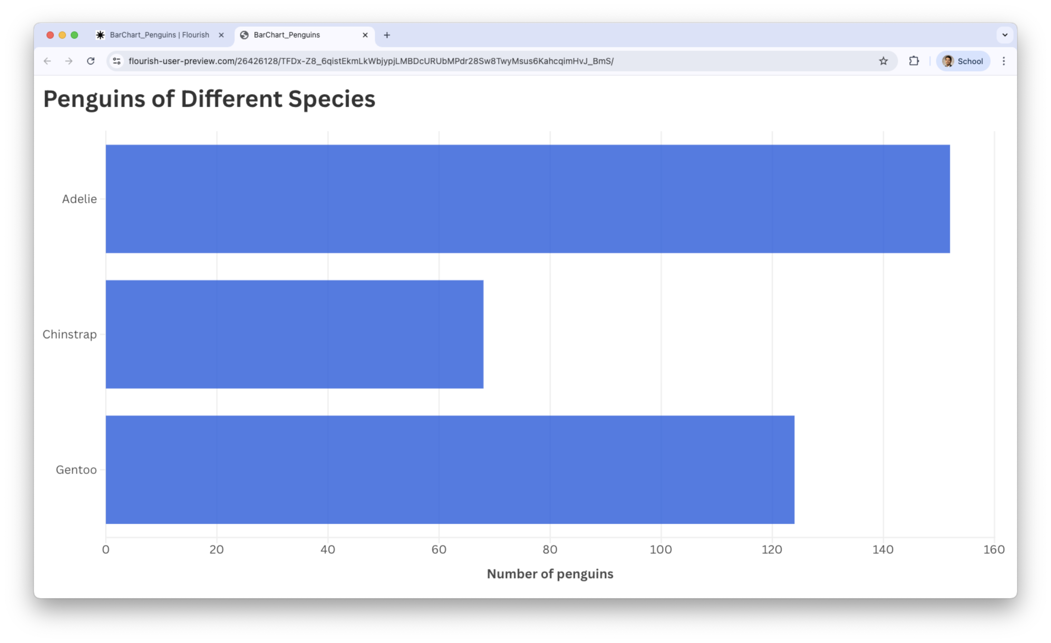Click the Adelie bar in chart
Image resolution: width=1051 pixels, height=643 pixels.
528,199
